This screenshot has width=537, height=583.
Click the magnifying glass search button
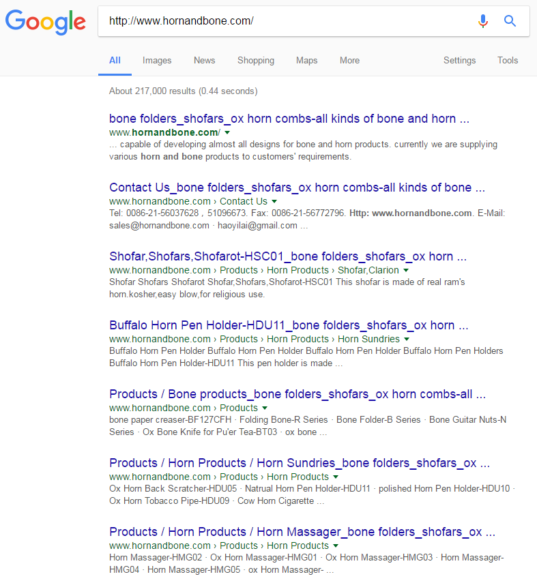coord(510,21)
